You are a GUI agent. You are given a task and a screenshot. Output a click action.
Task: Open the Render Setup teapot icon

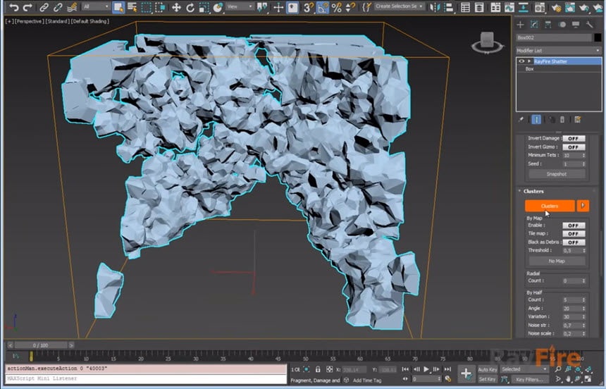[x=556, y=7]
